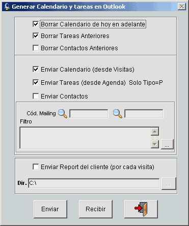Click the Filtro label
The image size is (189, 226).
26,121
